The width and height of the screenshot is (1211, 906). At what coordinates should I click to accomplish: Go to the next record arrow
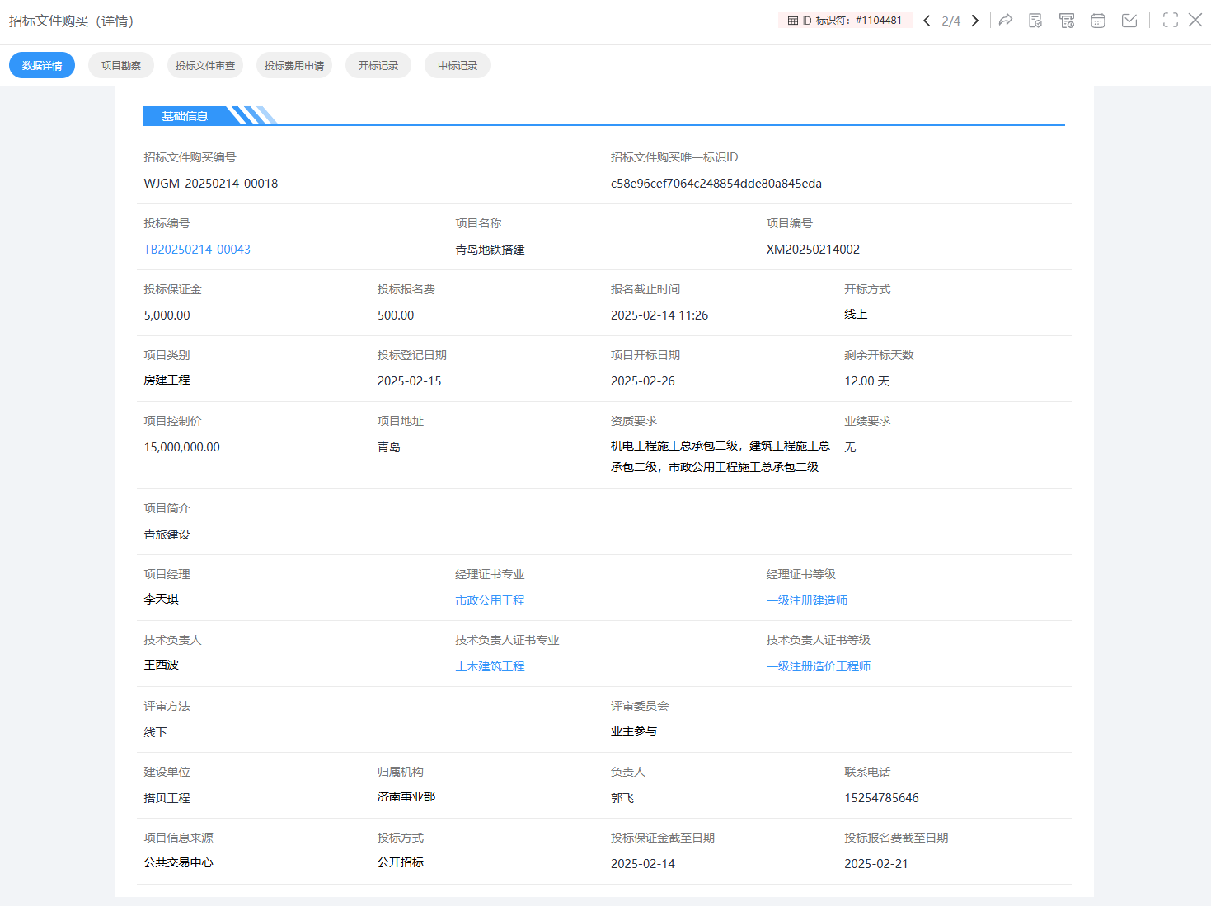click(975, 21)
